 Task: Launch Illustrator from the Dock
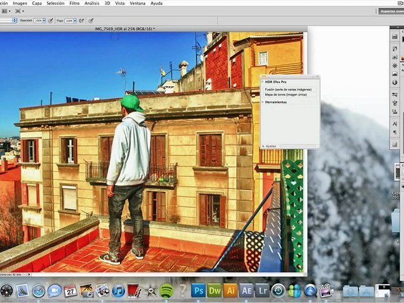click(x=230, y=290)
